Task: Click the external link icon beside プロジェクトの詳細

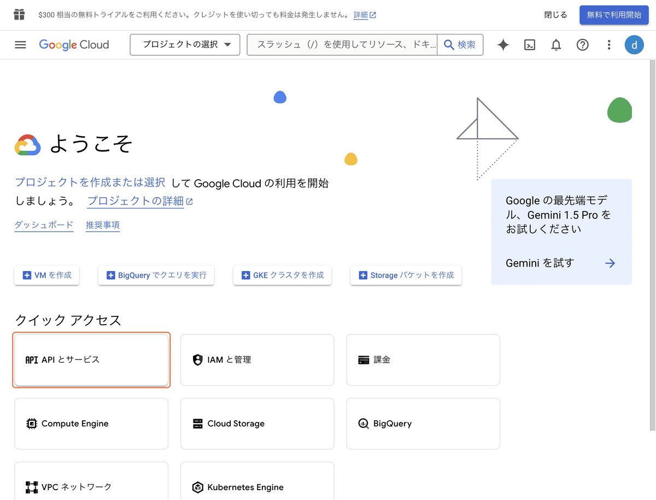Action: (190, 202)
